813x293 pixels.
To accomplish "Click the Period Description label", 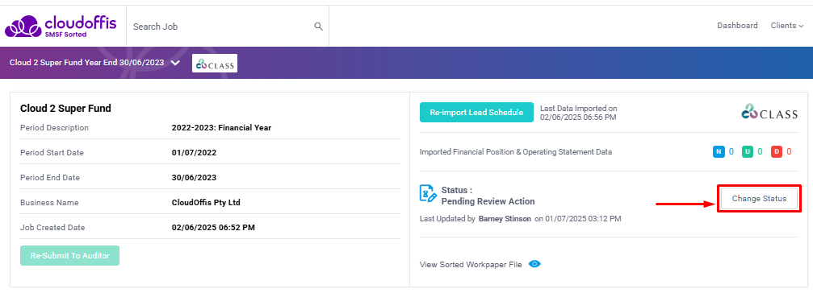I will [x=54, y=128].
